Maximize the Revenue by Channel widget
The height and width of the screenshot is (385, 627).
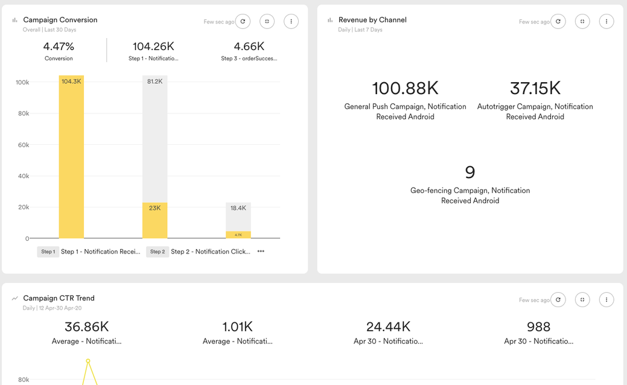pyautogui.click(x=582, y=22)
